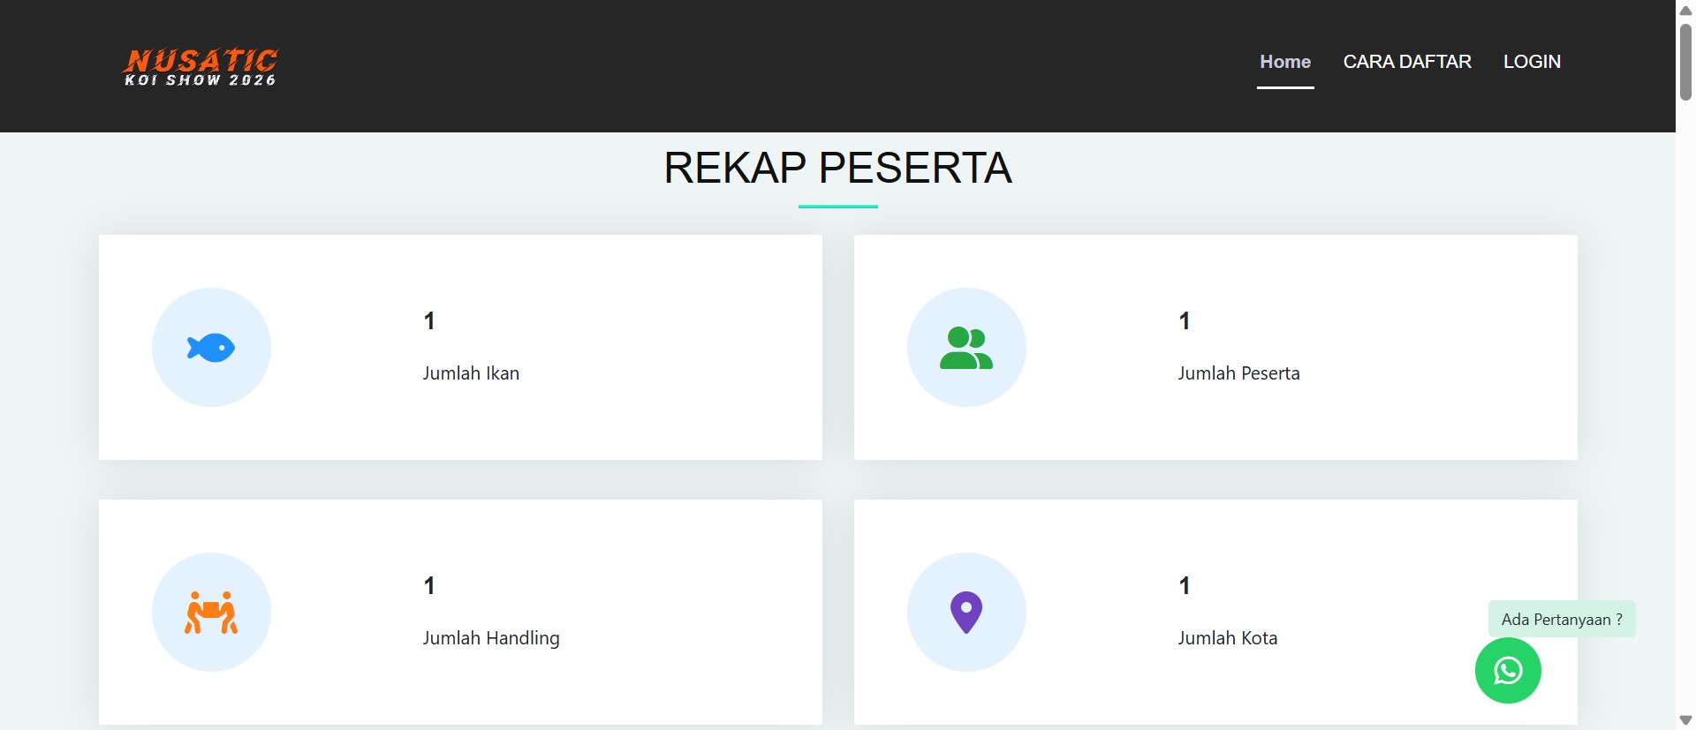Select the "Jumlah Kota" label
The width and height of the screenshot is (1696, 730).
point(1227,638)
